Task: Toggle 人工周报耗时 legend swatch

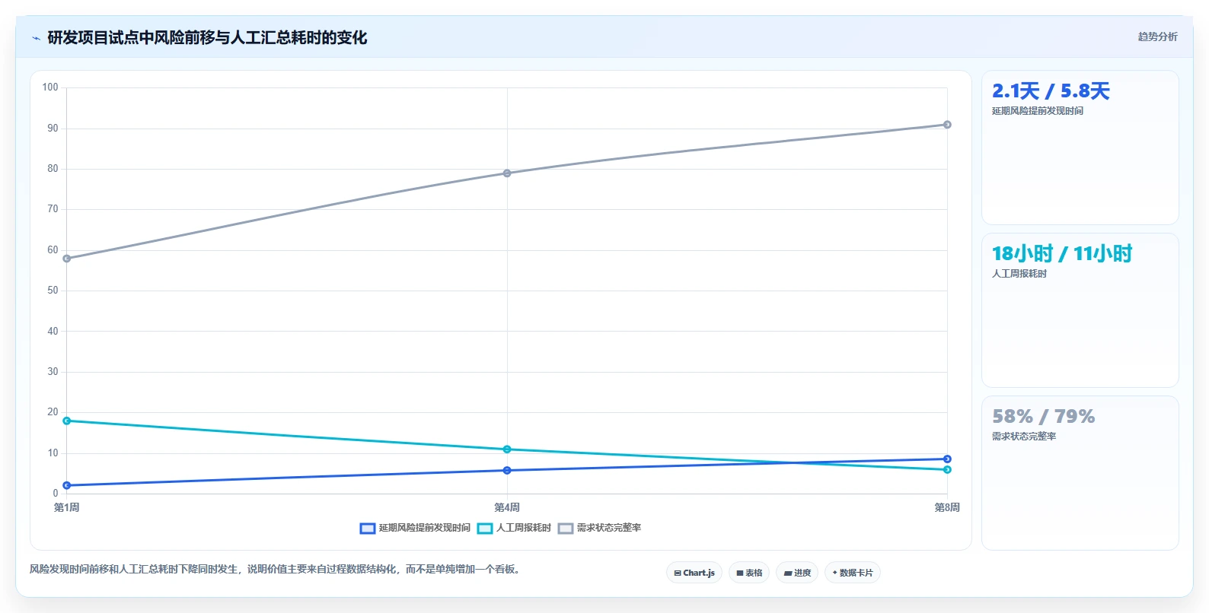Action: [x=485, y=528]
